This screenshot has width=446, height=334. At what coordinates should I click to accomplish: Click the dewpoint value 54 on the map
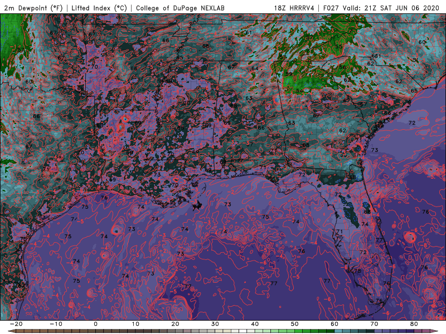click(x=299, y=91)
